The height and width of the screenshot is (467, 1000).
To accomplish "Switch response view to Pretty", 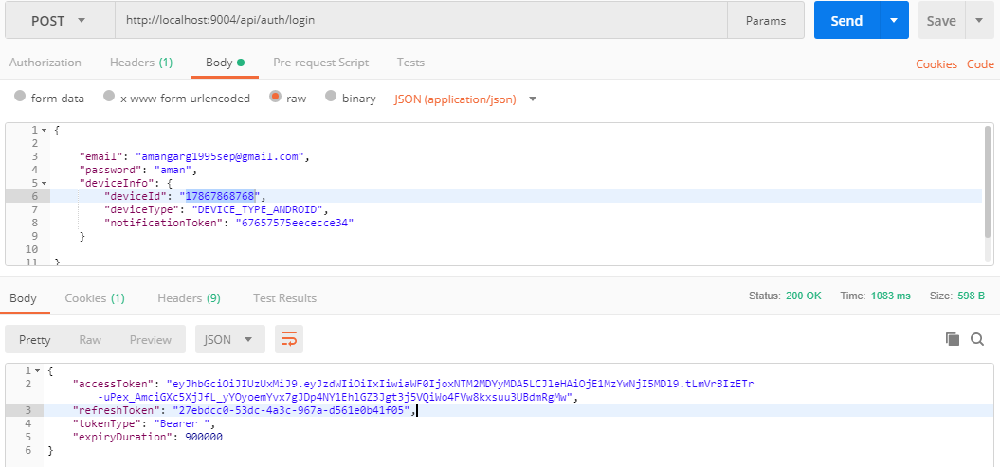I will [x=34, y=339].
